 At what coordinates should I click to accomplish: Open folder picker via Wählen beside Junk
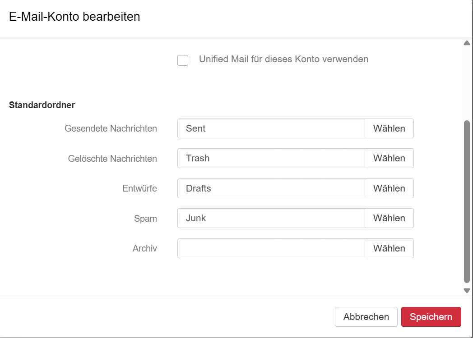389,218
